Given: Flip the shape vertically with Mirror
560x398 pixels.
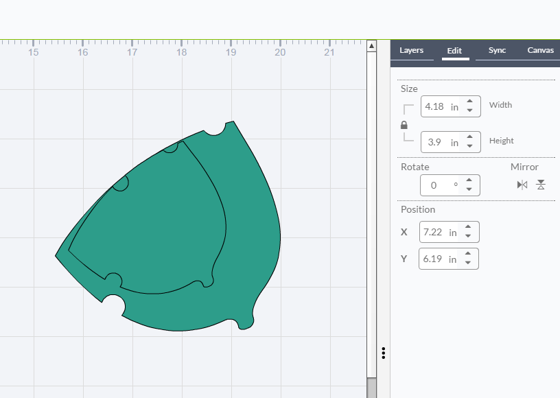Looking at the screenshot, I should coord(541,185).
